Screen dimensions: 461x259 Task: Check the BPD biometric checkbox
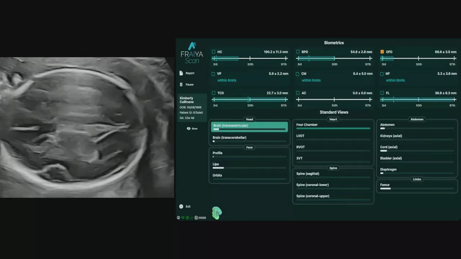pos(298,52)
